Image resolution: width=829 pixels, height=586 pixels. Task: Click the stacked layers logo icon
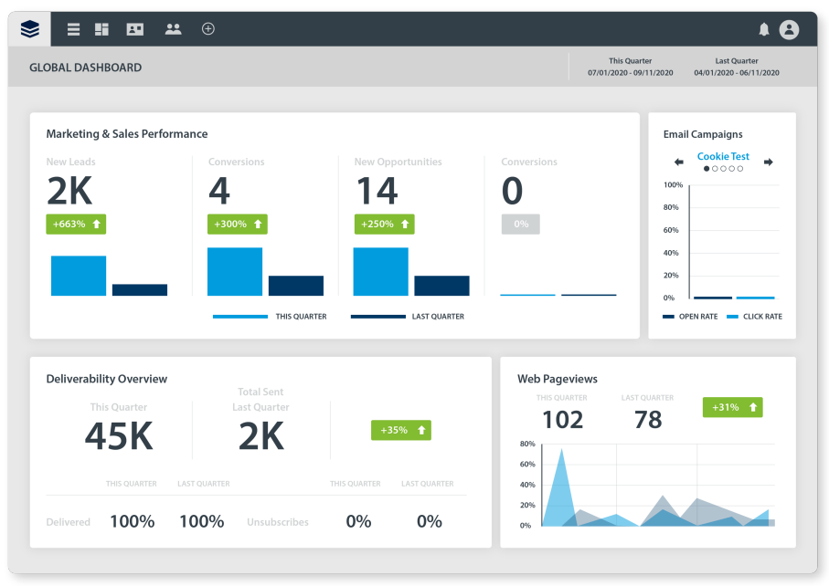pyautogui.click(x=30, y=29)
